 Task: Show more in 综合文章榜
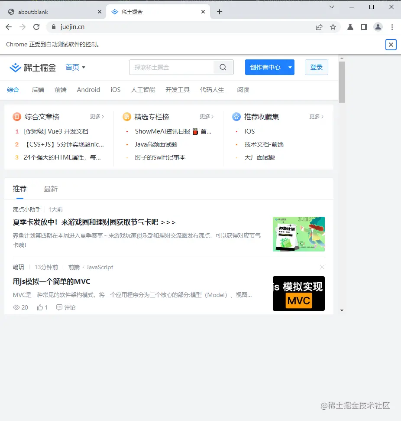(97, 117)
